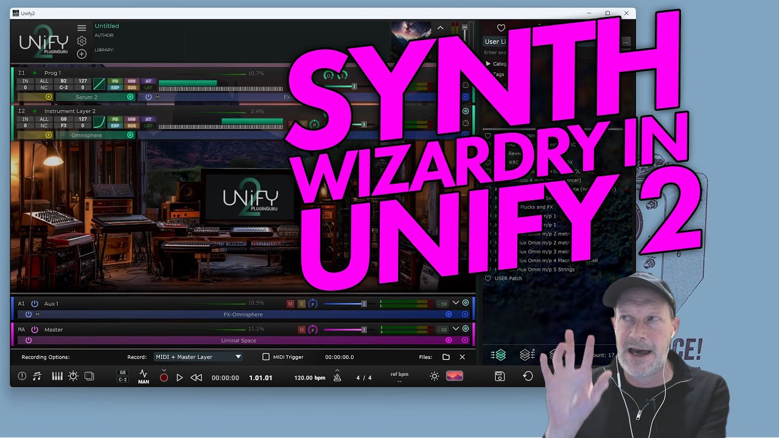Open the FX-Omnisphere effect slot

[243, 315]
